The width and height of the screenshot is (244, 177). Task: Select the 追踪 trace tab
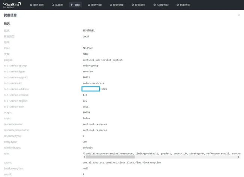[75, 5]
